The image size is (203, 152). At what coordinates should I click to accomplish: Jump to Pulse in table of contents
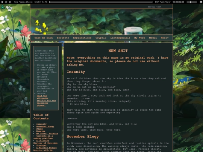[39, 129]
